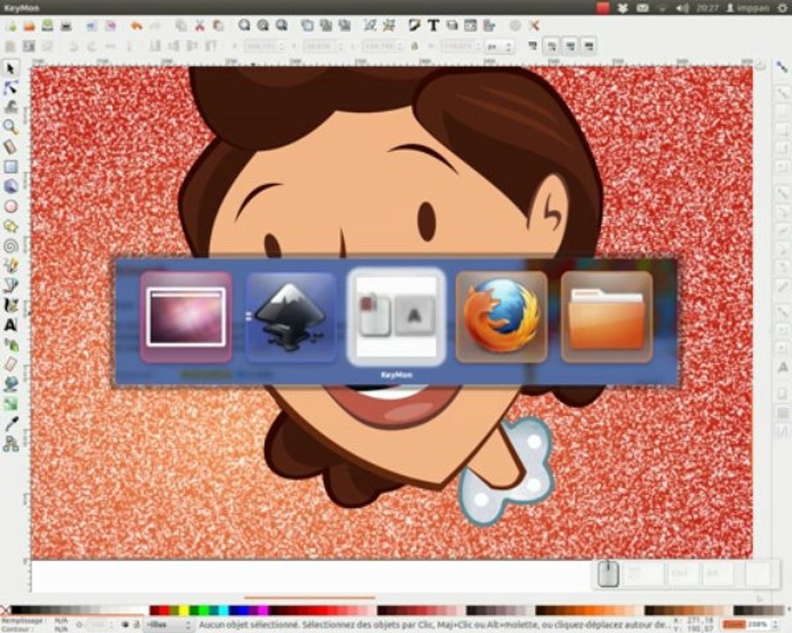The image size is (792, 633).
Task: Click the Undo arrow icon
Action: tap(136, 25)
